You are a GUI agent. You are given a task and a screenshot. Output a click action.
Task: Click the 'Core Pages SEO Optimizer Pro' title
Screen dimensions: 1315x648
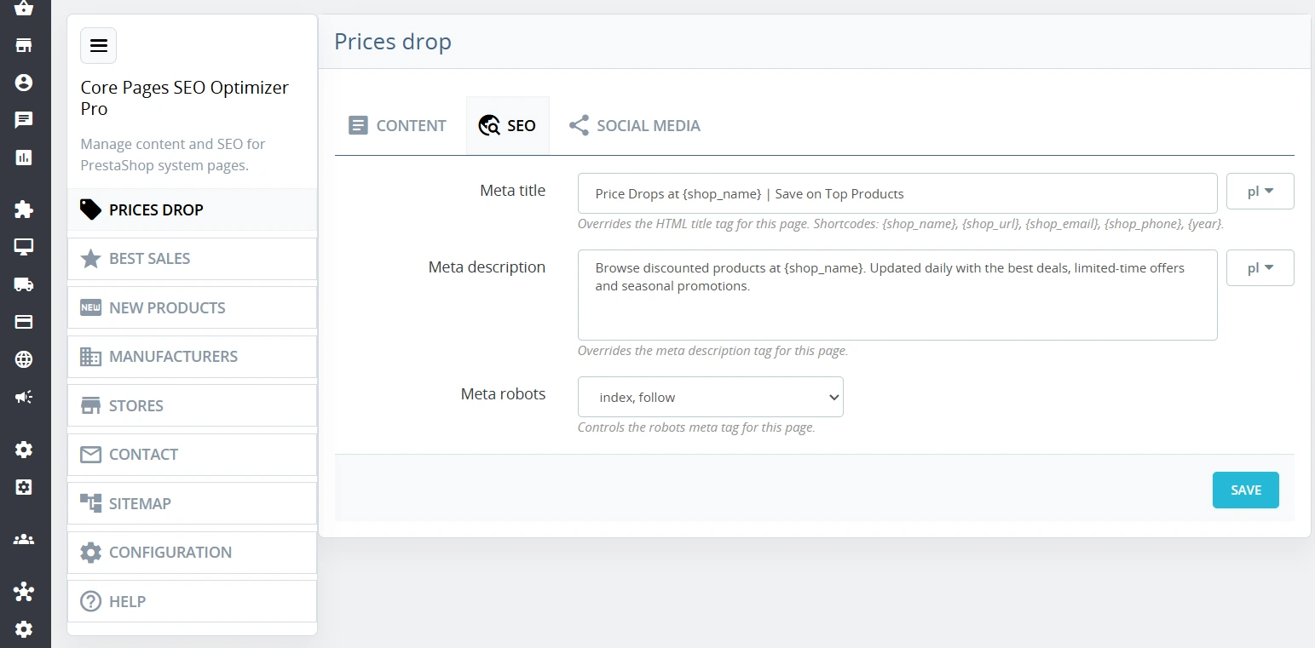click(x=185, y=98)
